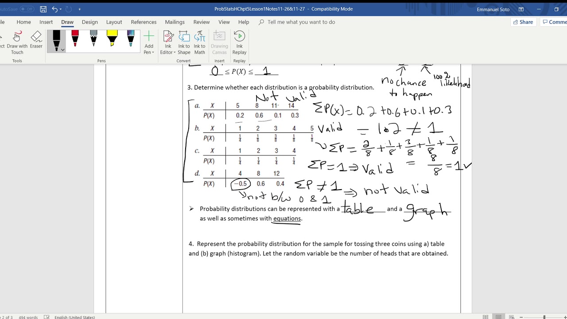567x319 pixels.
Task: Click the 0.6 value in table a
Action: (x=259, y=115)
